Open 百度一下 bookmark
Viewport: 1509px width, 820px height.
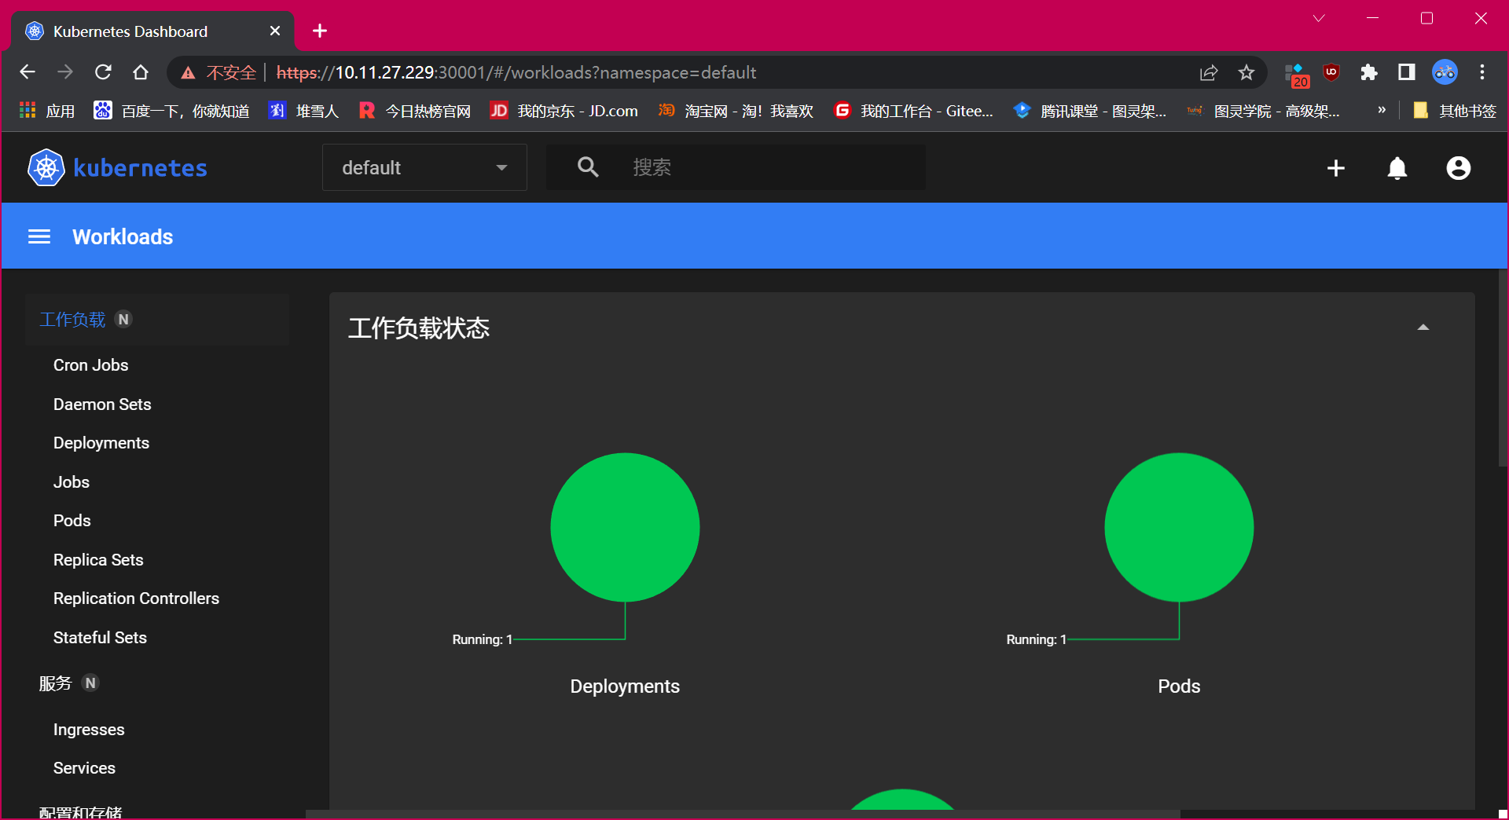[171, 111]
